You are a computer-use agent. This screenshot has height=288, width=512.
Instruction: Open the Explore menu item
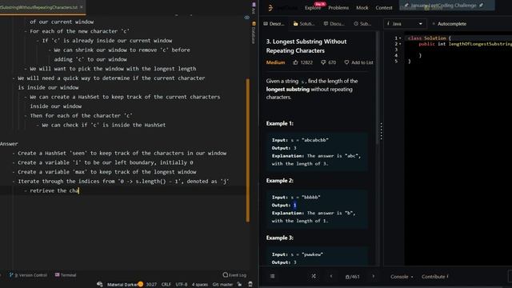coord(313,8)
